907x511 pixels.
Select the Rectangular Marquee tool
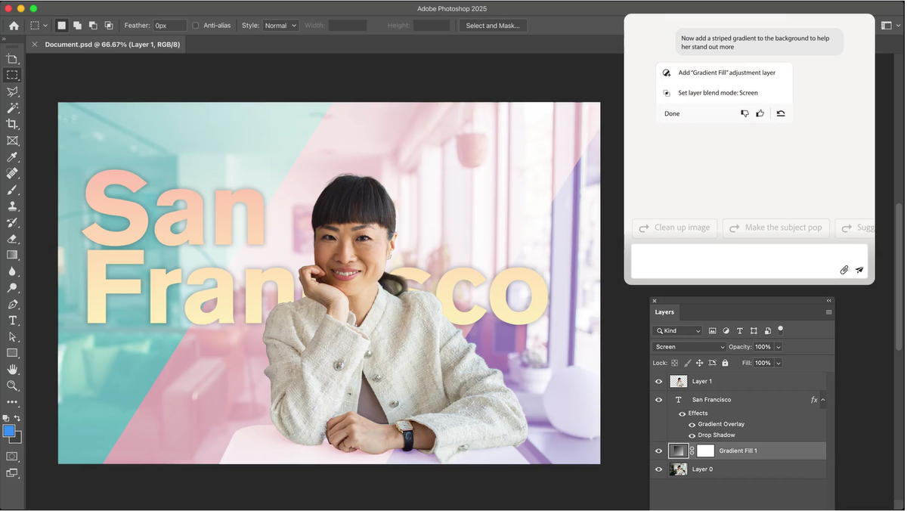[12, 75]
